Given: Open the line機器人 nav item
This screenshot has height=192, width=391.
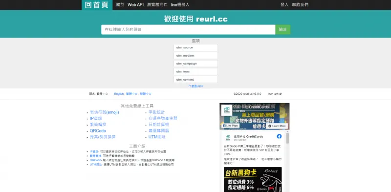Looking at the screenshot, I should pos(180,5).
